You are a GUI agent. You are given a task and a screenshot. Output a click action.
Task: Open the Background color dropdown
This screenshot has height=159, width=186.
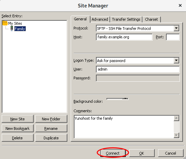[117, 99]
